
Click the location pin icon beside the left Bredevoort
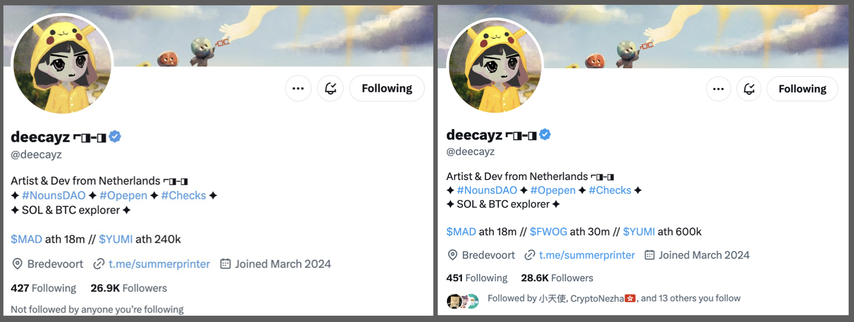click(17, 264)
